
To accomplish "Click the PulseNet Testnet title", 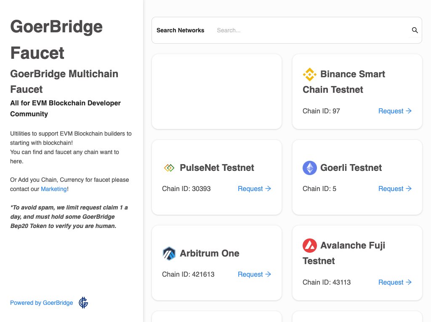I will 217,168.
